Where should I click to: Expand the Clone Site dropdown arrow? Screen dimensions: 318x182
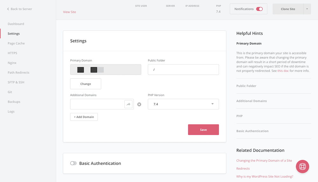coord(307,9)
